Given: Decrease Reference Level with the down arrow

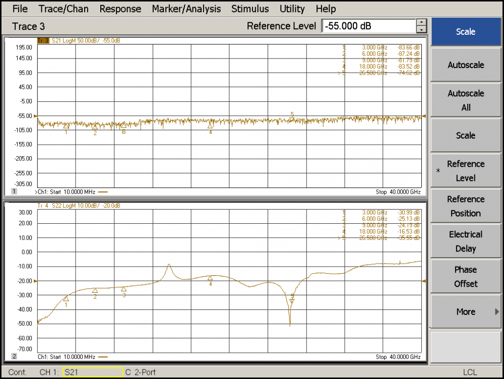Looking at the screenshot, I should click(421, 30).
